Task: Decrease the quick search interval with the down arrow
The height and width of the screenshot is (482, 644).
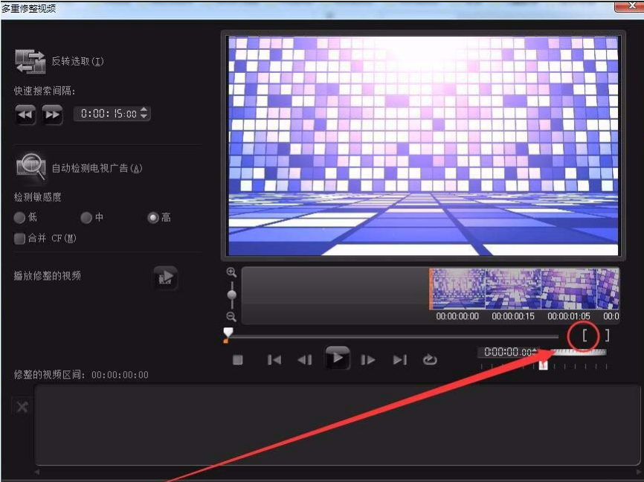Action: click(x=144, y=117)
